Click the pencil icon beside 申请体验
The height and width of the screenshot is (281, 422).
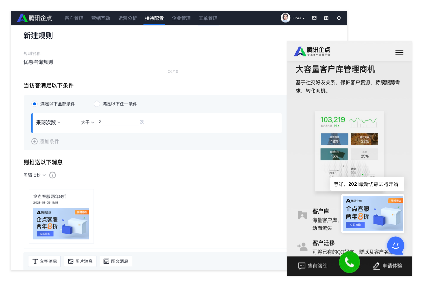click(376, 266)
